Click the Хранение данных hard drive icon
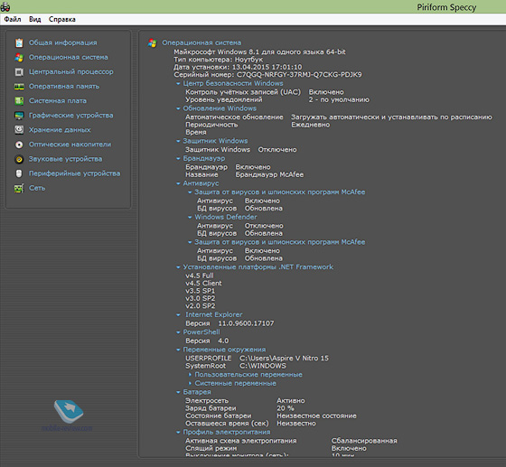The image size is (506, 467). pos(19,130)
